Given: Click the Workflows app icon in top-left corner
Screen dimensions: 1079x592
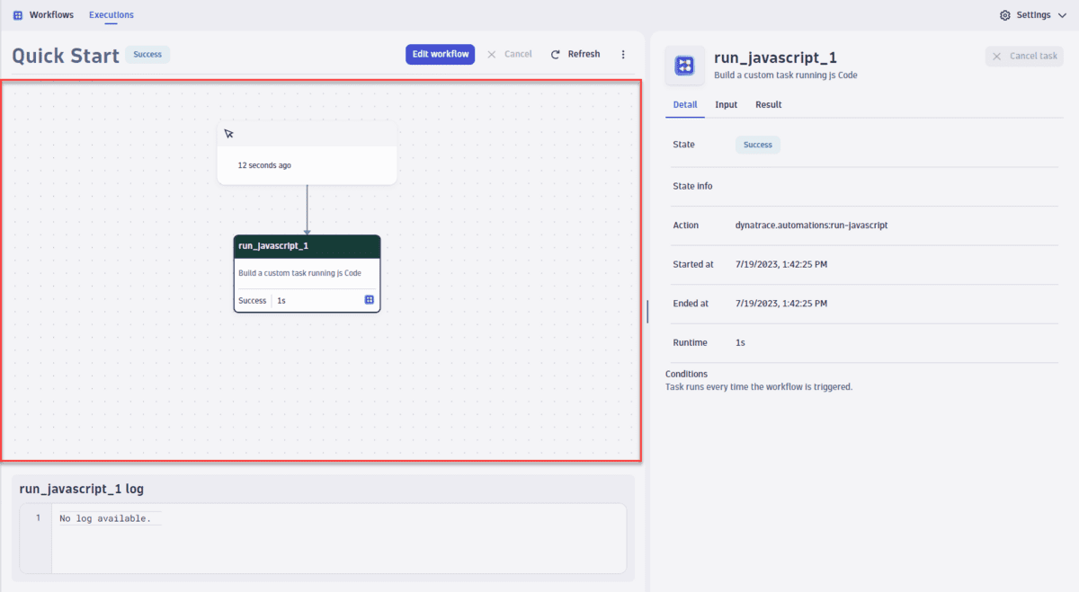Looking at the screenshot, I should 18,14.
